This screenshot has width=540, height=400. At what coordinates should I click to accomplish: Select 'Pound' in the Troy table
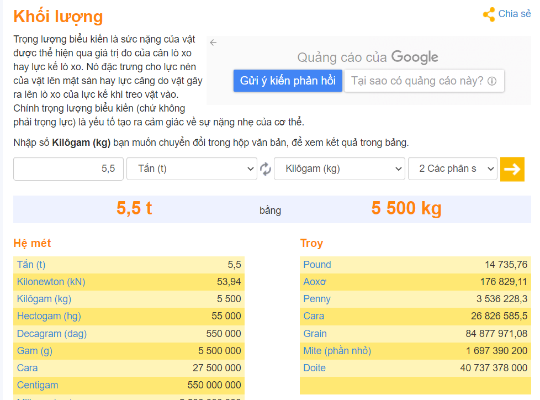coord(317,265)
